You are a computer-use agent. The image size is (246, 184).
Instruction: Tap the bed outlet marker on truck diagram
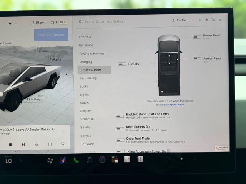[162, 92]
